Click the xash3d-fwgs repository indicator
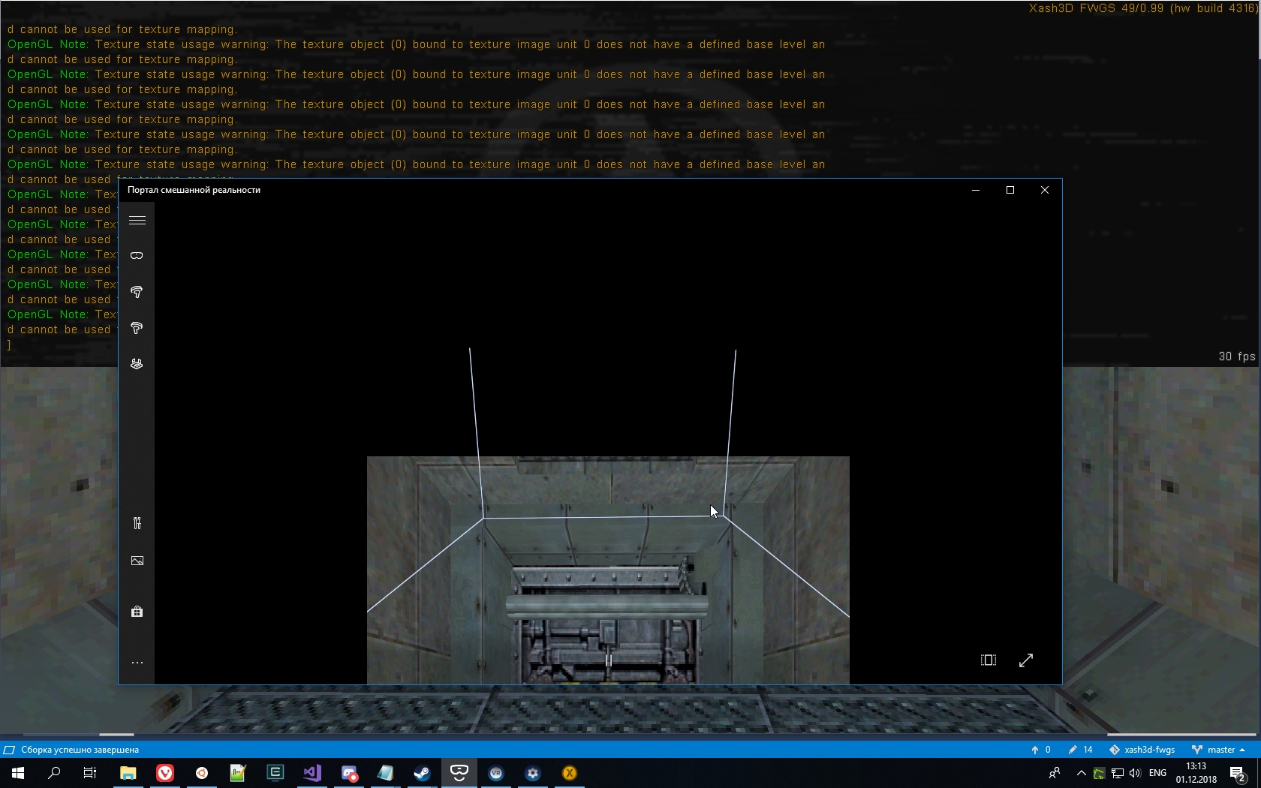 click(x=1142, y=750)
